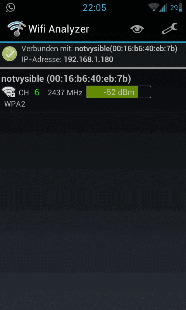
Task: Tap the locked WiFi signal icon
Action: pos(9,92)
